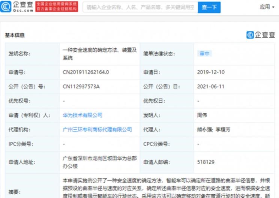Select application number CN201911262164.0

pyautogui.click(x=86, y=72)
